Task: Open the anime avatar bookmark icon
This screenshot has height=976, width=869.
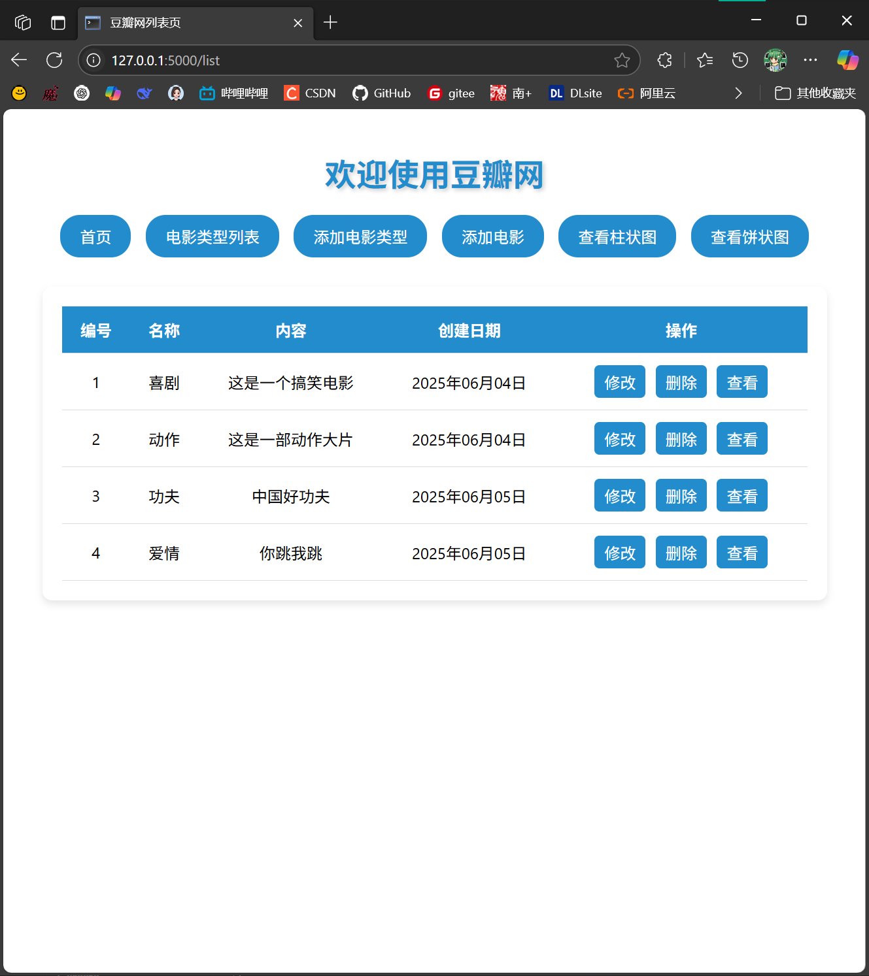Action: pyautogui.click(x=176, y=93)
